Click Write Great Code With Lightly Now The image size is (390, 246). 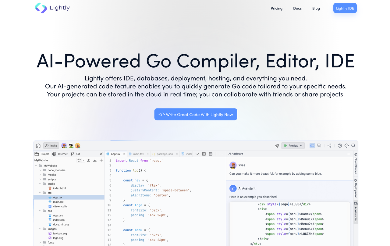pyautogui.click(x=196, y=114)
